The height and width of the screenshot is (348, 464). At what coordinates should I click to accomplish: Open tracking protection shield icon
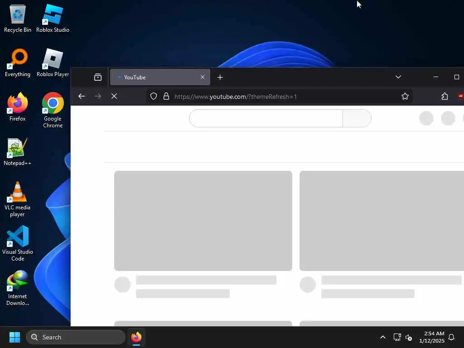click(x=154, y=96)
